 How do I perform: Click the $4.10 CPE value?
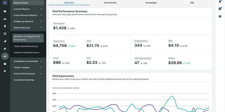[174, 45]
